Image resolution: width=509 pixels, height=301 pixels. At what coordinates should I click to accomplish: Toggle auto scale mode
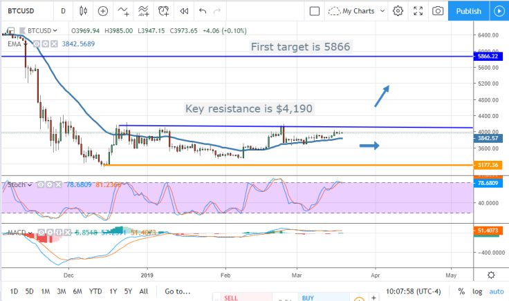497,291
